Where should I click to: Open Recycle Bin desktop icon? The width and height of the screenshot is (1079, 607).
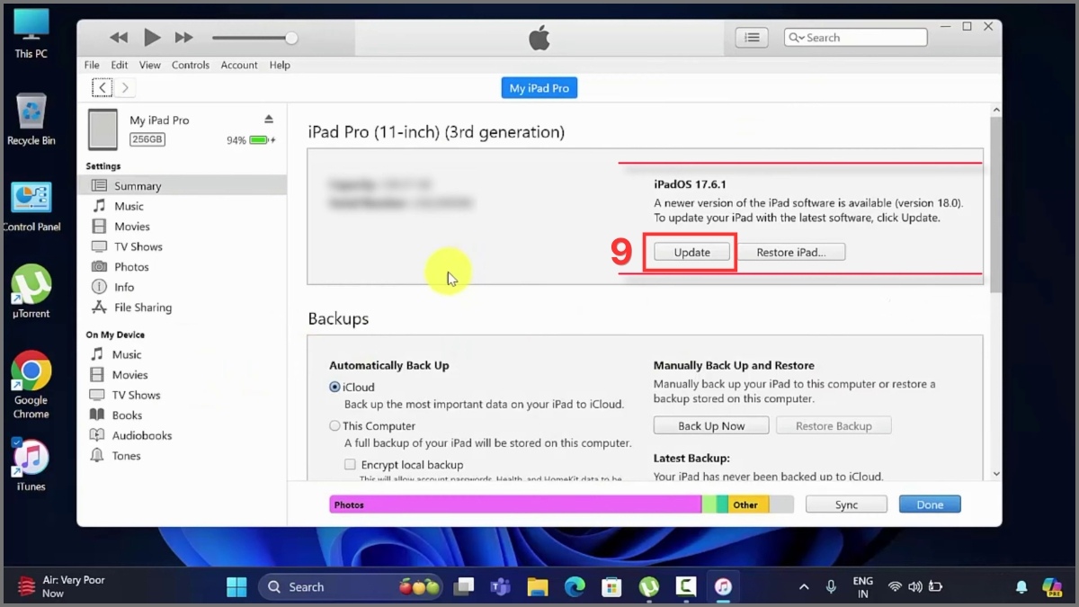point(31,119)
